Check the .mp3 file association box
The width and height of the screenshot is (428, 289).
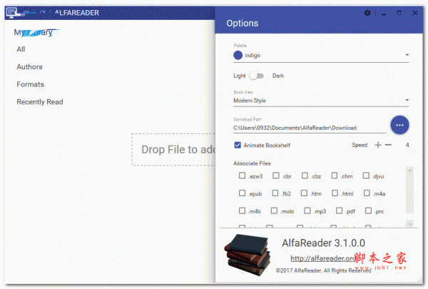(307, 211)
